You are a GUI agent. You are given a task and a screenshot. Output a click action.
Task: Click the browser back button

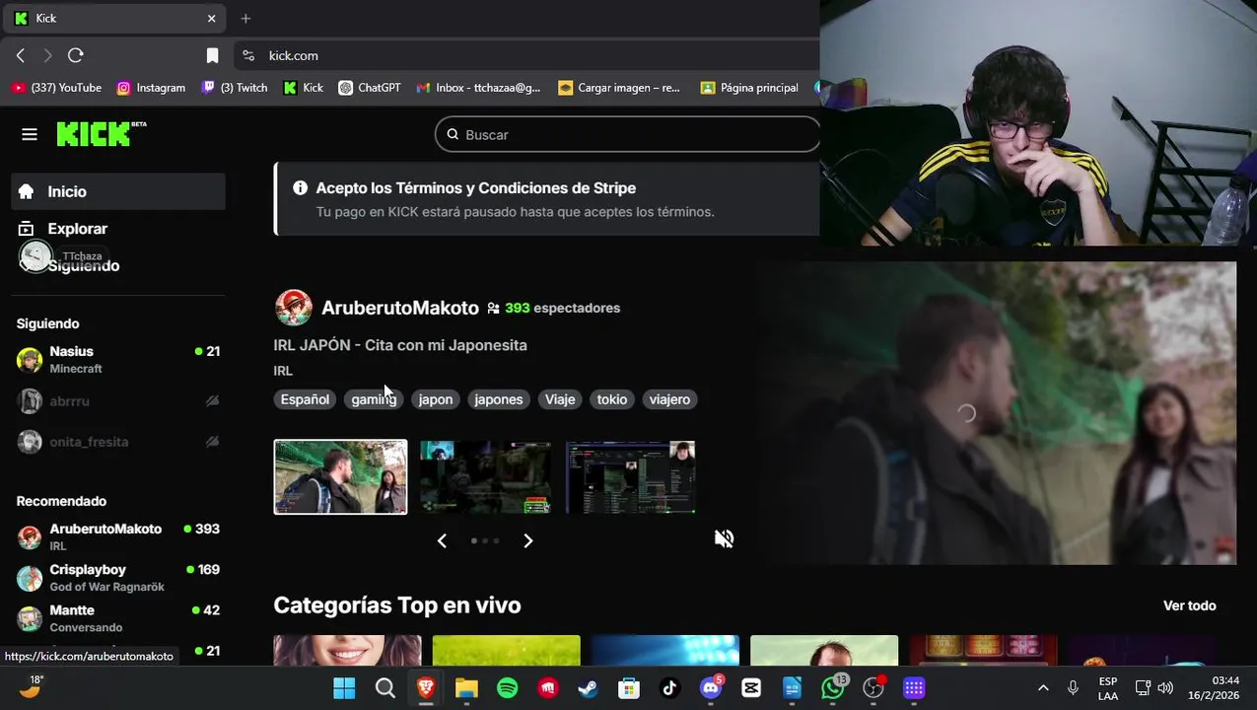coord(21,55)
